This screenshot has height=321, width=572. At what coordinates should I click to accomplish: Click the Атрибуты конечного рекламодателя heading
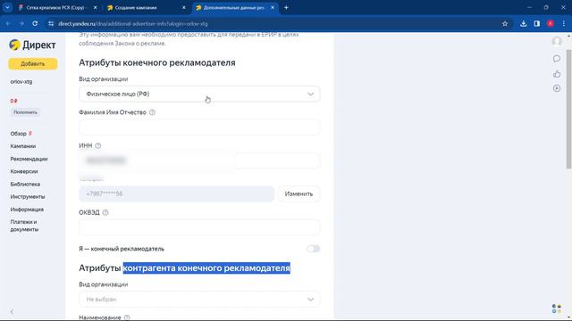(157, 62)
